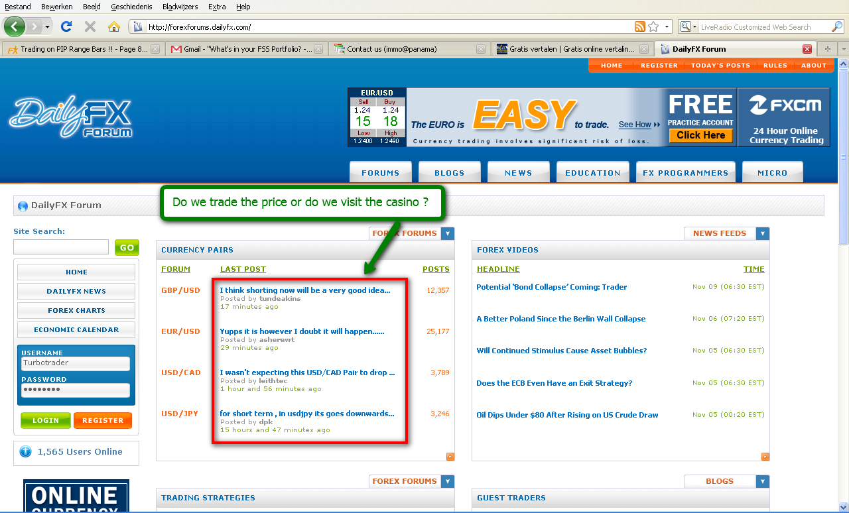List all tabs with the tab bar dropdown arrow

[x=844, y=49]
